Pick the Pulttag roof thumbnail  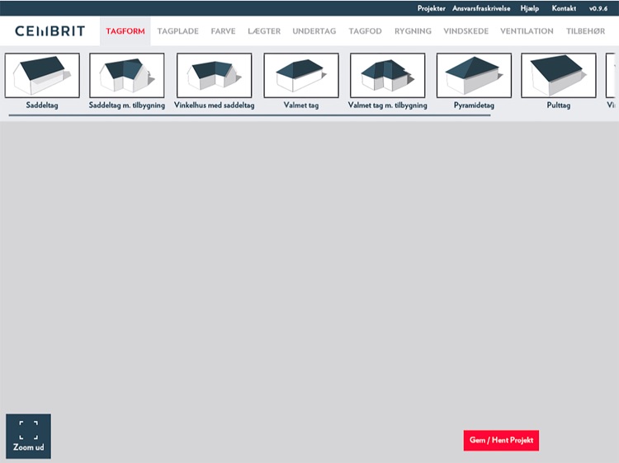tap(559, 75)
